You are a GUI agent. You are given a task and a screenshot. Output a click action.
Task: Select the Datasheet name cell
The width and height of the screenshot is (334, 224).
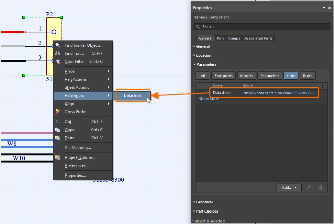coord(222,93)
